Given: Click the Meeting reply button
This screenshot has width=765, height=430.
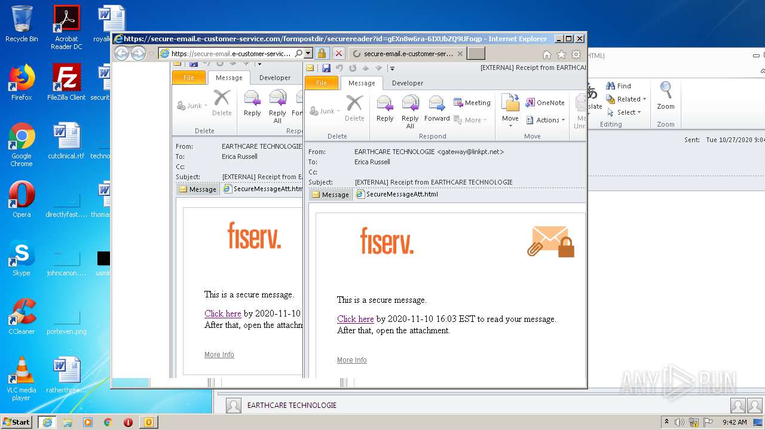Looking at the screenshot, I should [x=472, y=103].
